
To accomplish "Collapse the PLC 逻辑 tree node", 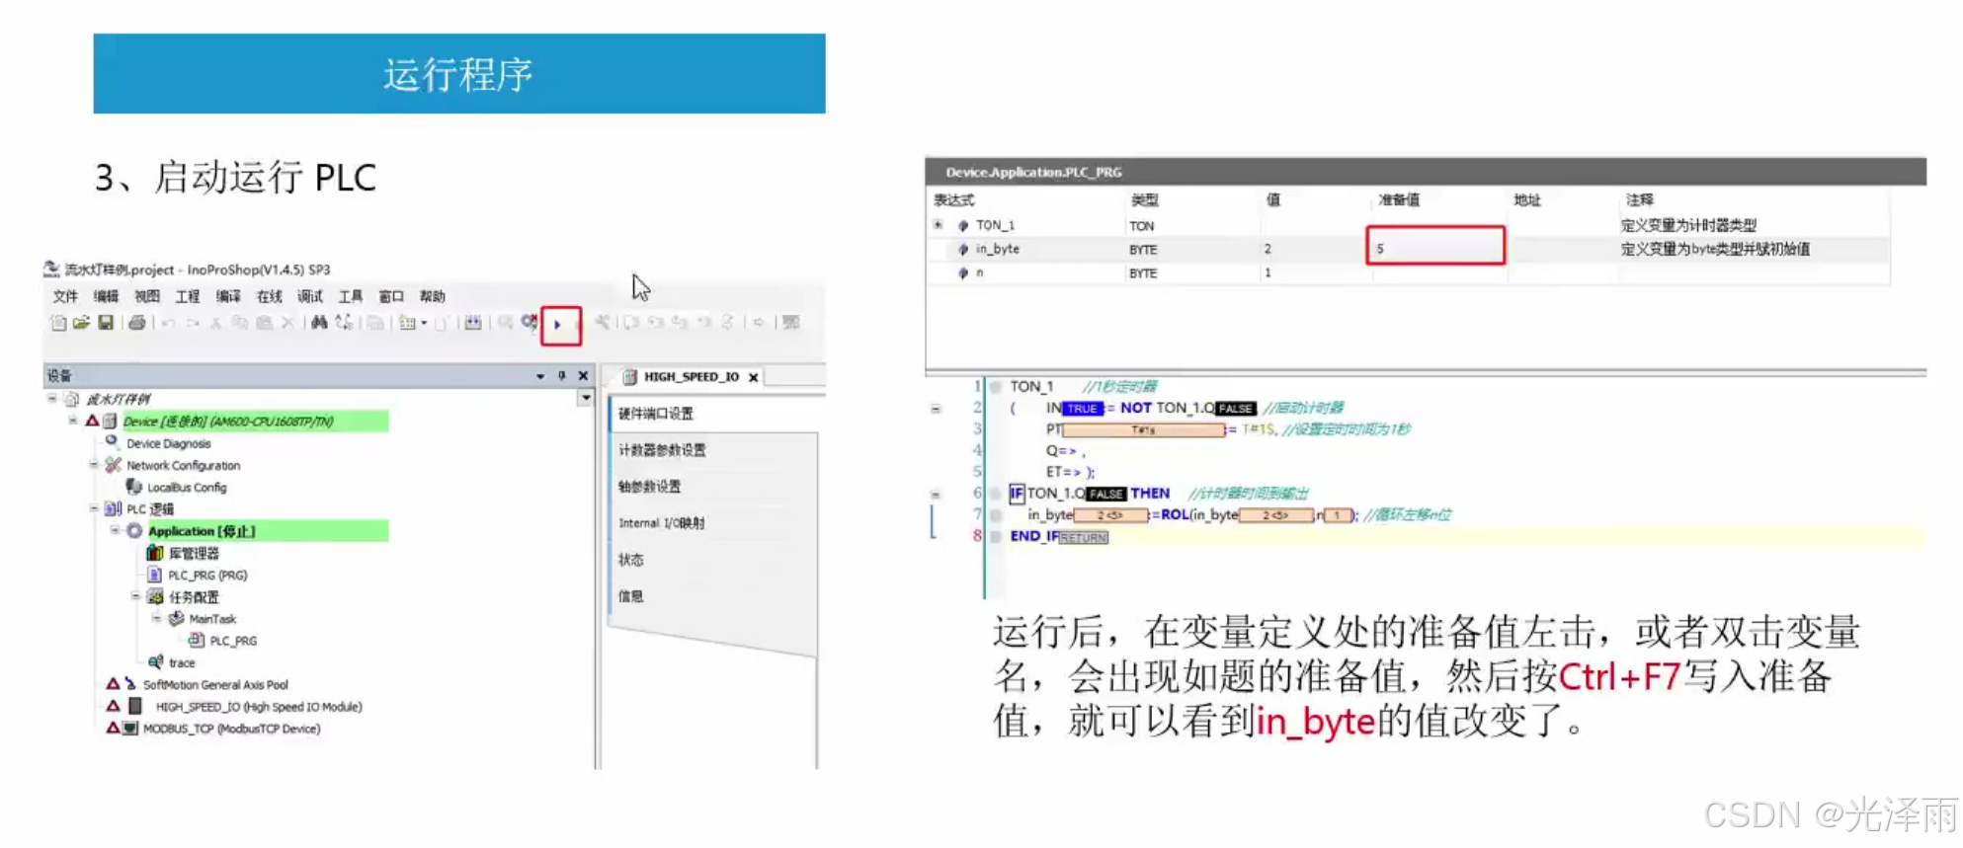I will coord(95,509).
